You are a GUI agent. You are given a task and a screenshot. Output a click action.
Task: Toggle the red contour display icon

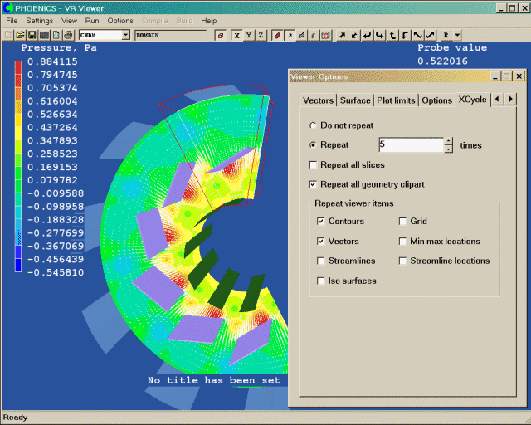click(x=277, y=35)
